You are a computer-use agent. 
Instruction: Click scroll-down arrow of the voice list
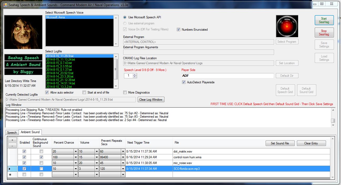tap(116, 45)
